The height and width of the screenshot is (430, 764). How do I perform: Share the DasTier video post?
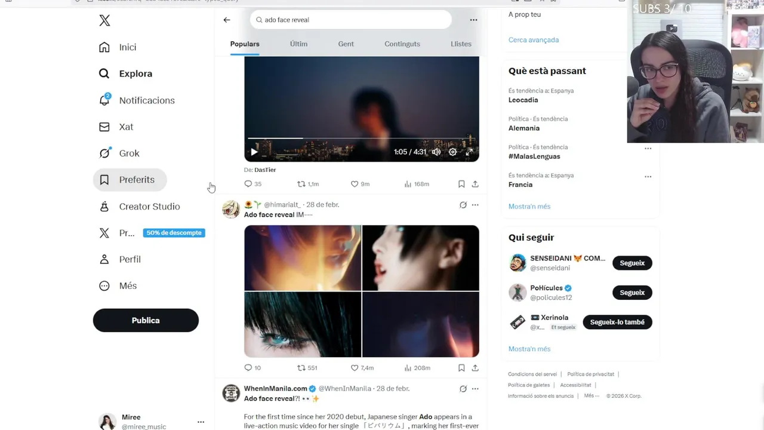475,184
